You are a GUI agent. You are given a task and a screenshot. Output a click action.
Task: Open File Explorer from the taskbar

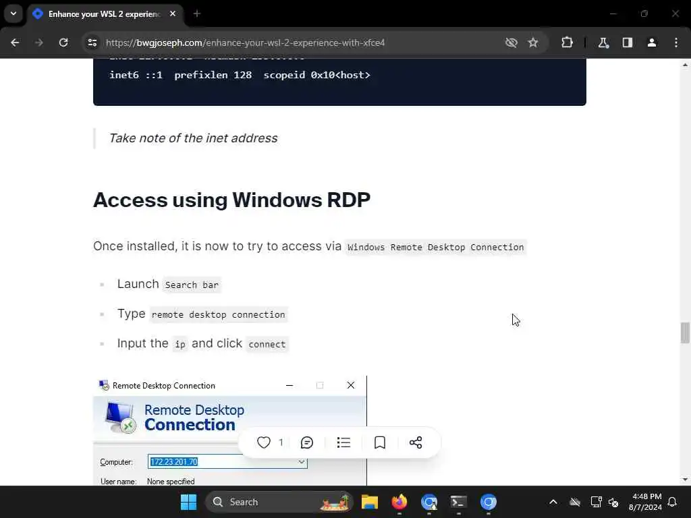370,502
